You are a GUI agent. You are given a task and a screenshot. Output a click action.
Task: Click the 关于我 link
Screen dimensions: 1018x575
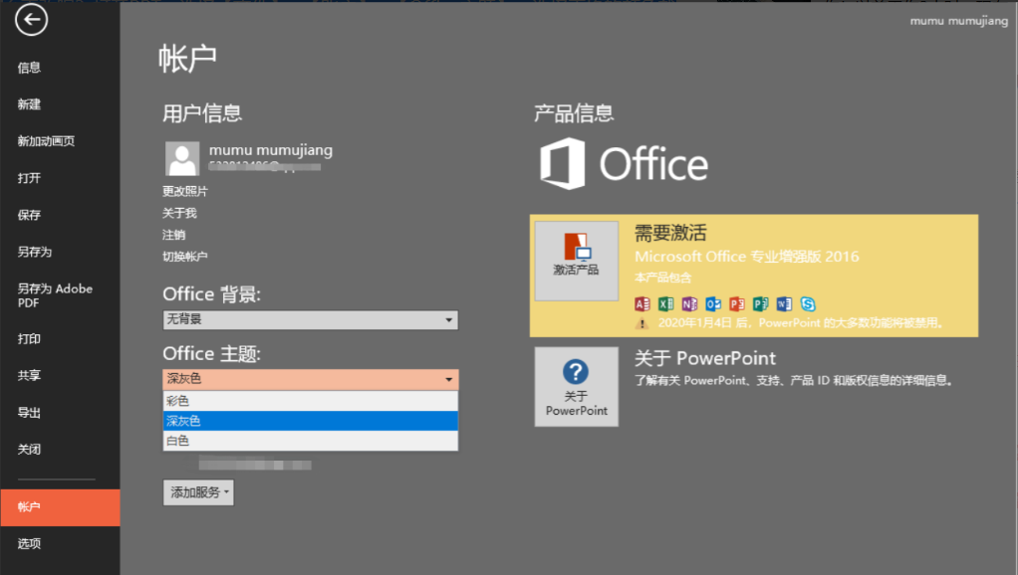(x=179, y=213)
